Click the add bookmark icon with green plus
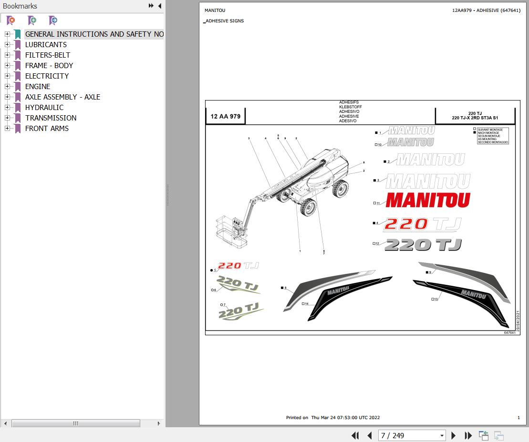 click(x=32, y=20)
